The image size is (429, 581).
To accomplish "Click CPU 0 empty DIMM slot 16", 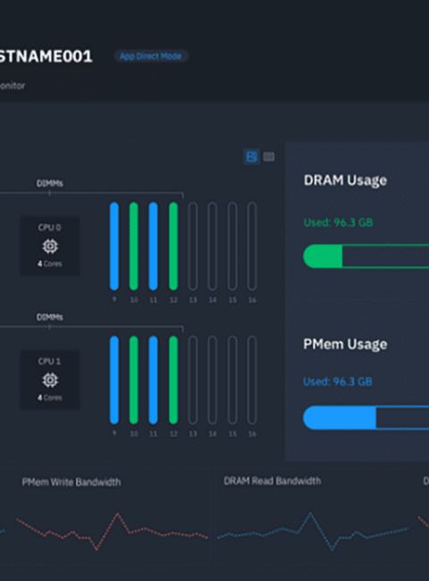I will coord(252,246).
